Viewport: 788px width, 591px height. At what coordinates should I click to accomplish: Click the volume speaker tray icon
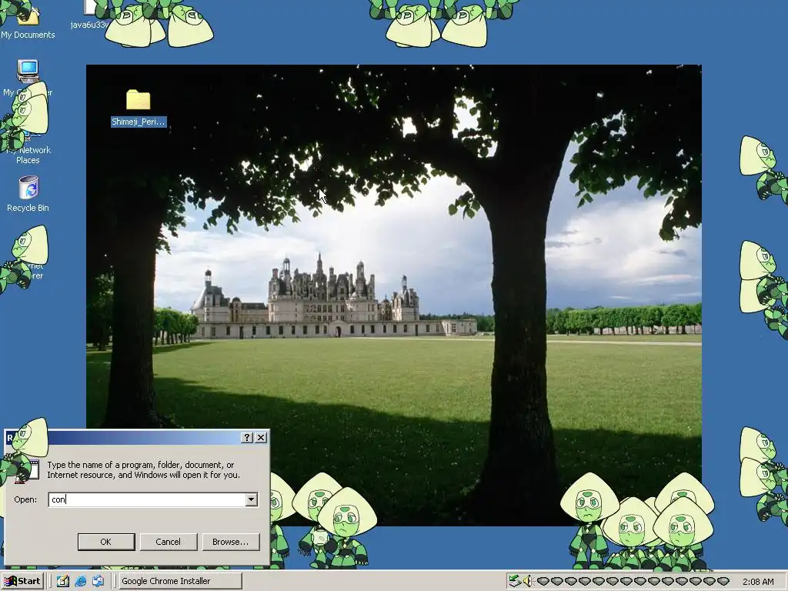click(x=526, y=581)
